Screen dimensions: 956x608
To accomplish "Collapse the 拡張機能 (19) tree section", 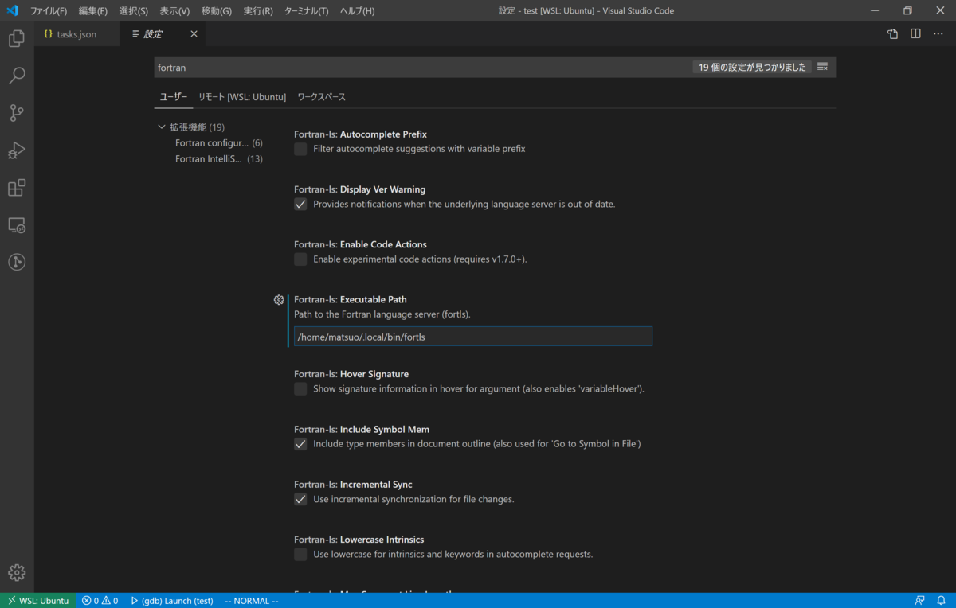I will point(162,127).
